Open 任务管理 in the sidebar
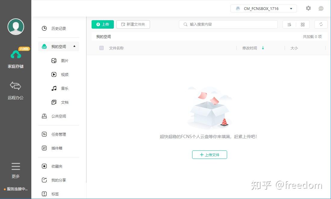 [58, 134]
